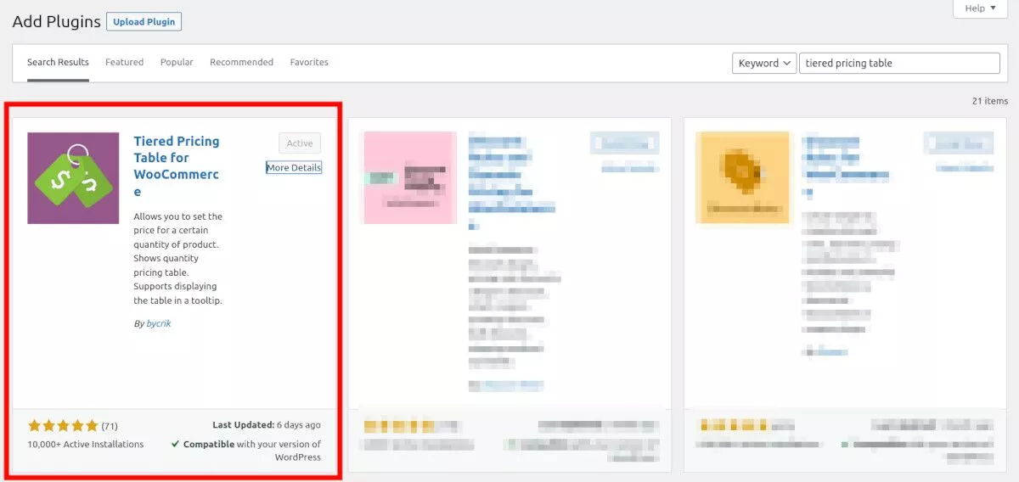The image size is (1019, 482).
Task: Click the blurred pink plugin thumbnail
Action: click(x=410, y=178)
